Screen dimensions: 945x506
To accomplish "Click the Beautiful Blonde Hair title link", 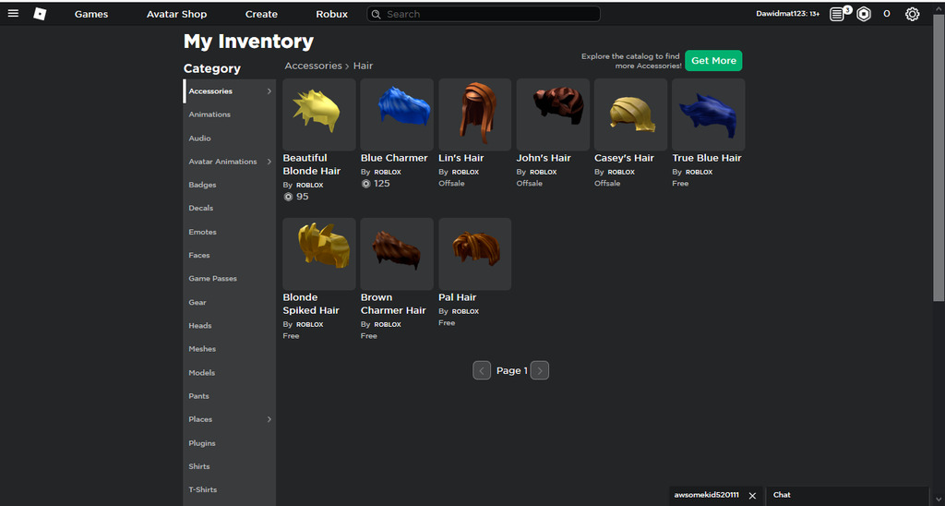I will [x=312, y=164].
